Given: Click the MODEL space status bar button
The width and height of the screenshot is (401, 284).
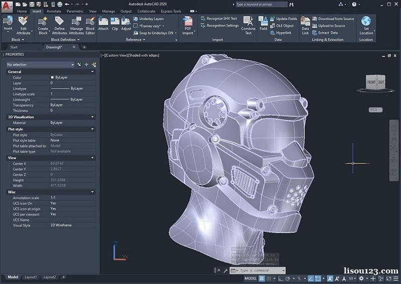Looking at the screenshot, I should (x=250, y=278).
